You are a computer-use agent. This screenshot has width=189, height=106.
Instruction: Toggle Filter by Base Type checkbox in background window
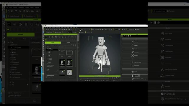click(x=9, y=96)
